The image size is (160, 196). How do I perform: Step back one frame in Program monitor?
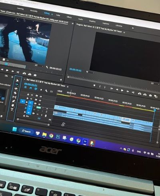[x=117, y=89]
